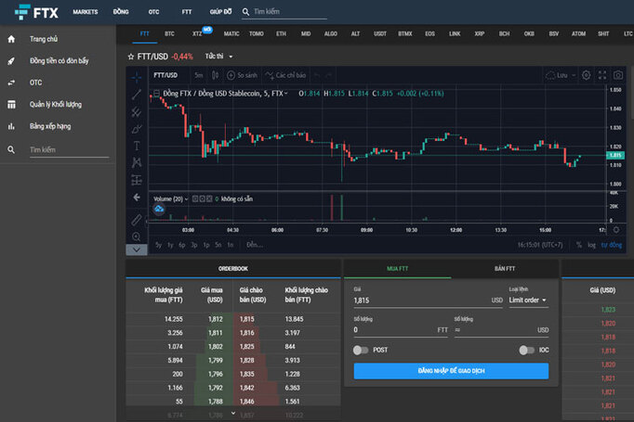Click So sánh compare button
The height and width of the screenshot is (422, 634).
(x=243, y=75)
